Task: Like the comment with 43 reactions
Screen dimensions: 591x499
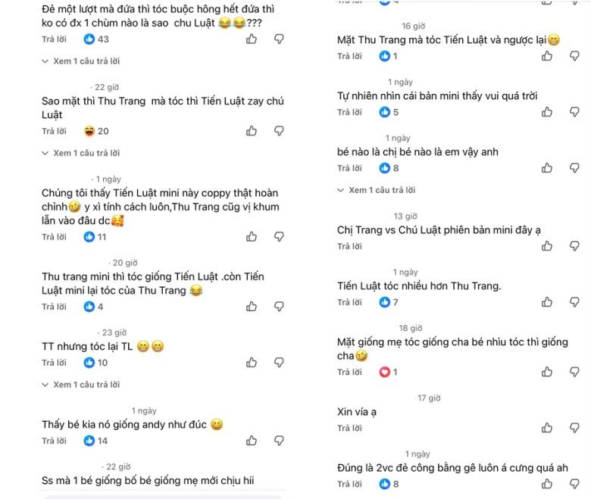Action: coord(252,39)
